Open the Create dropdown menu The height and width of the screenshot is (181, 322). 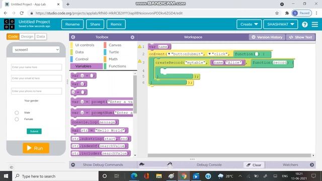click(x=249, y=24)
